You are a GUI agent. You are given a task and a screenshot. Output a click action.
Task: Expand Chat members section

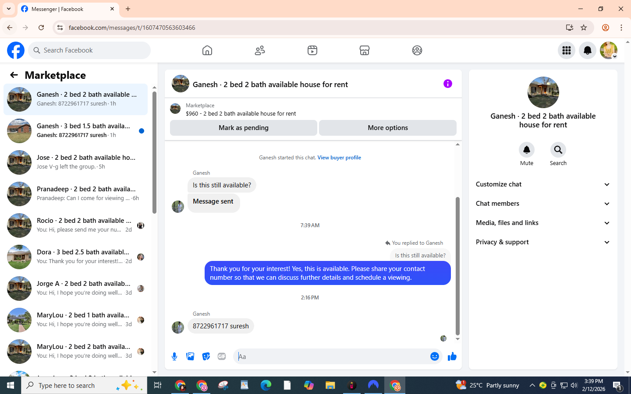543,204
